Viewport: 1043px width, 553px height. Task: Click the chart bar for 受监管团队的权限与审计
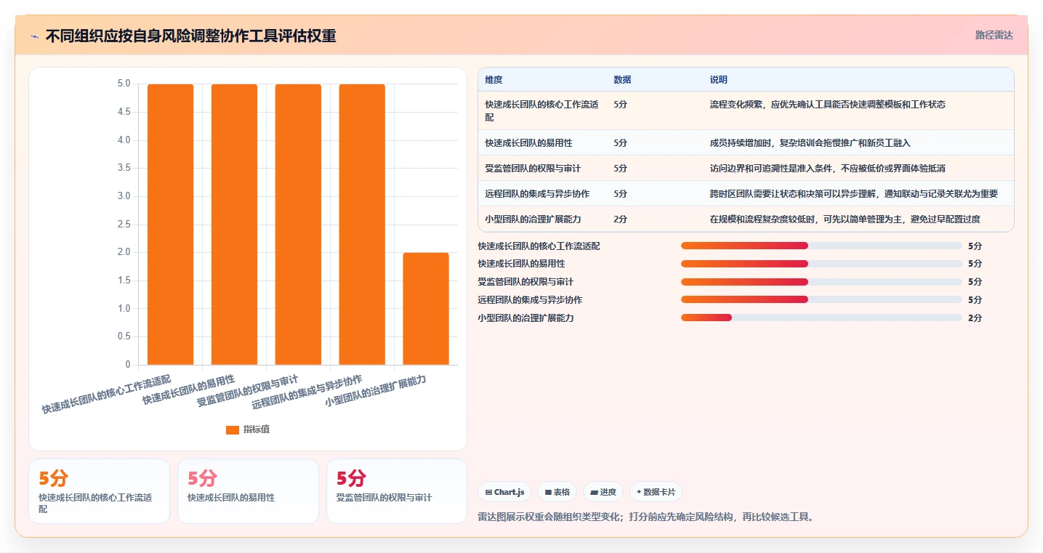pyautogui.click(x=298, y=225)
